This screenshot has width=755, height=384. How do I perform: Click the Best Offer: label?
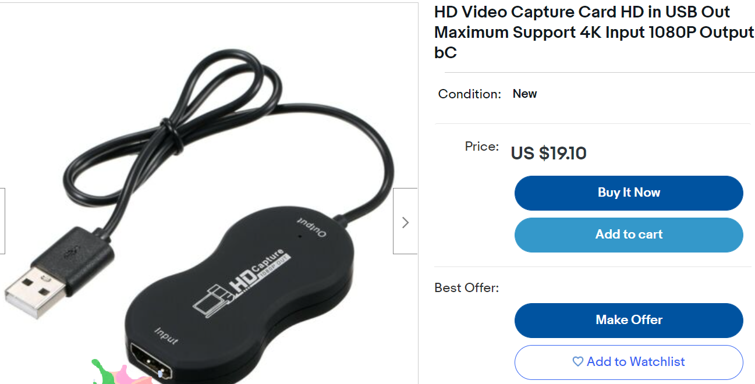(x=466, y=288)
